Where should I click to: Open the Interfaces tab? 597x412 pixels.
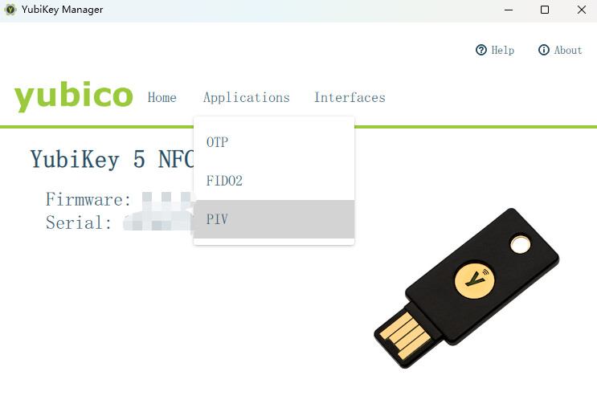(x=350, y=97)
